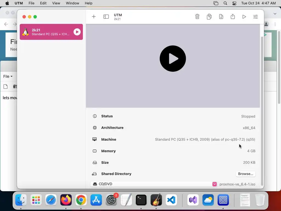This screenshot has width=281, height=211.
Task: Click new document icon in background window
Action: [x=5, y=87]
